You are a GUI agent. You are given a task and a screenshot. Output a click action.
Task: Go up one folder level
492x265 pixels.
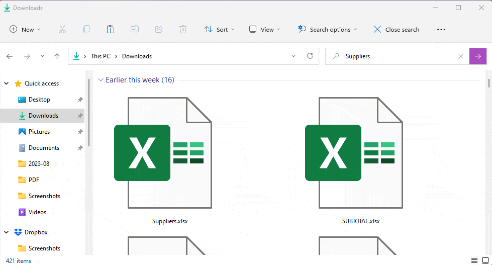point(57,56)
